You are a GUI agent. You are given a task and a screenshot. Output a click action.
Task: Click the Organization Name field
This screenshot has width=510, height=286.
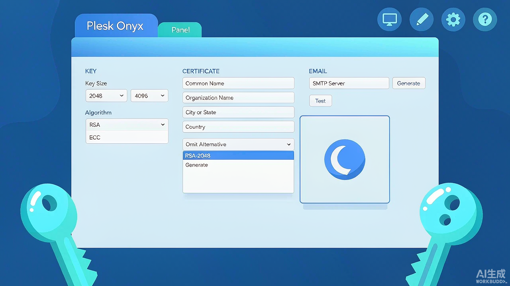coord(238,98)
